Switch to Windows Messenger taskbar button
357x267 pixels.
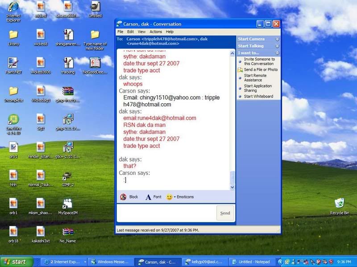110,262
